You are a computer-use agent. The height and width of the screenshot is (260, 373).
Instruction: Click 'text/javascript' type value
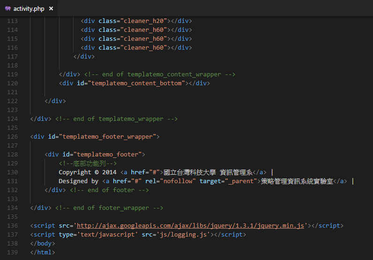tap(107, 235)
